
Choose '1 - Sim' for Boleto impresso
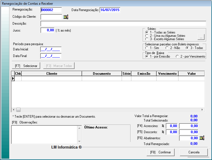pyautogui.click(x=147, y=48)
